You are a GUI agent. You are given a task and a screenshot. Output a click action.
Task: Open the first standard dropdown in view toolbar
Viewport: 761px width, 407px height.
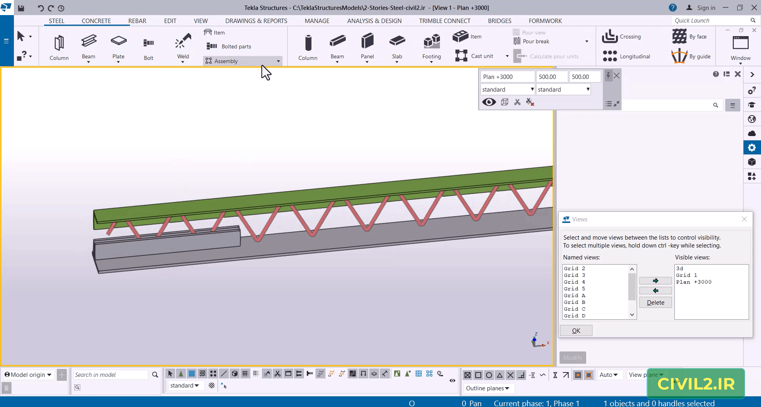507,89
